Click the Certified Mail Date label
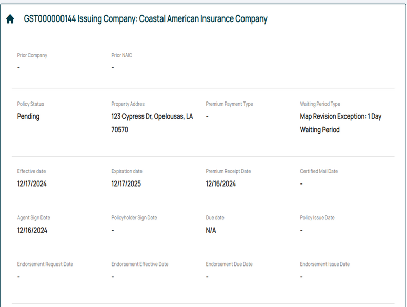 pos(319,171)
